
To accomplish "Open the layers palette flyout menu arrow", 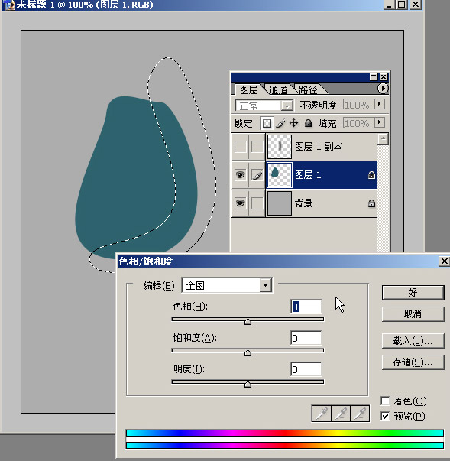I will (x=383, y=88).
